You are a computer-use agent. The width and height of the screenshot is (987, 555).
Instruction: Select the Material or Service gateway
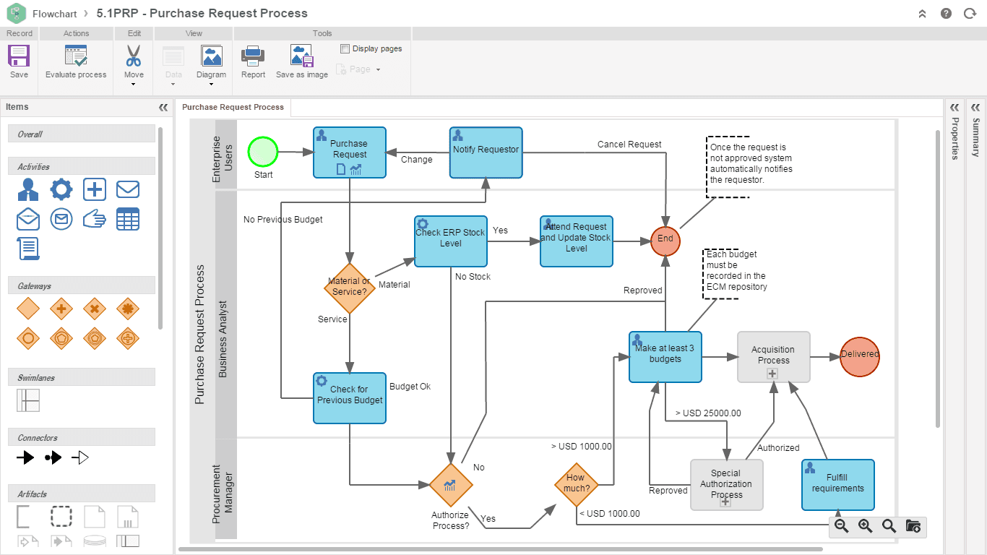pyautogui.click(x=349, y=287)
